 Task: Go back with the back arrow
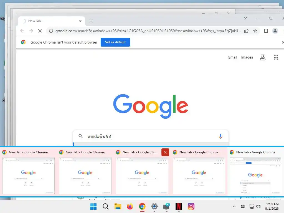click(x=22, y=31)
